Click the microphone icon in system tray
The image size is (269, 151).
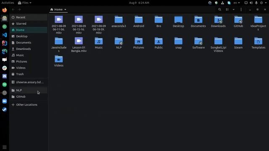pyautogui.click(x=256, y=3)
